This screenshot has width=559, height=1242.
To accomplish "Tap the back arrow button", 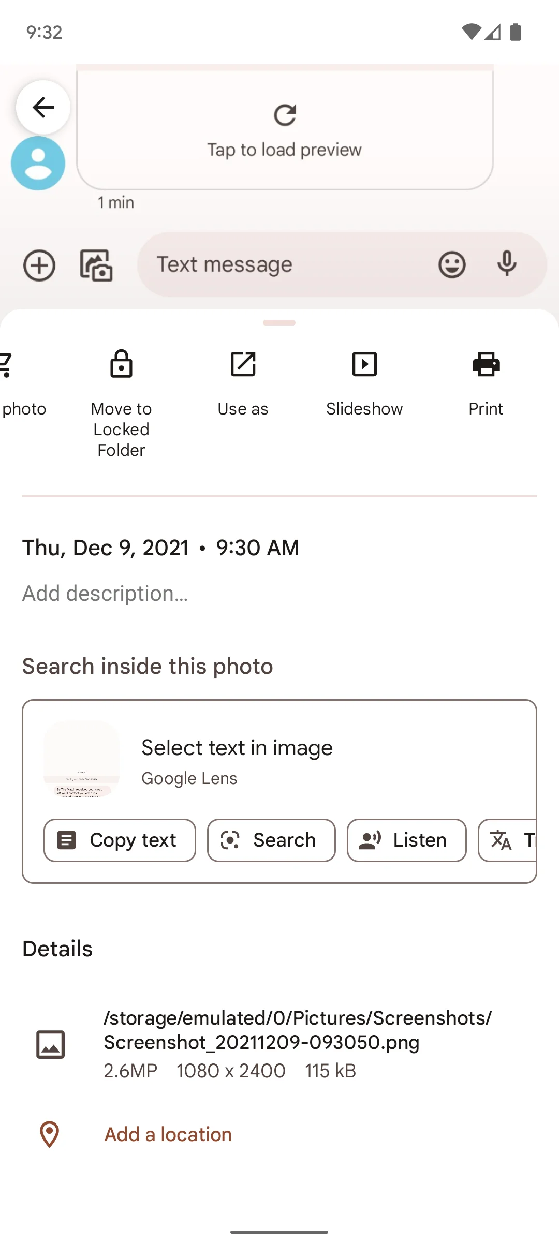I will 43,108.
